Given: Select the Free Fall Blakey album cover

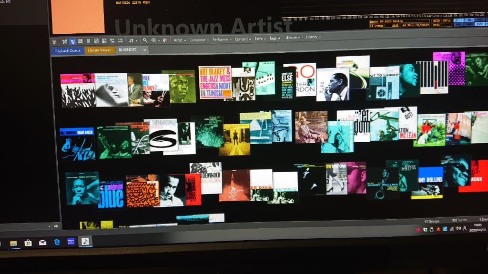Looking at the screenshot, I should pos(156,90).
